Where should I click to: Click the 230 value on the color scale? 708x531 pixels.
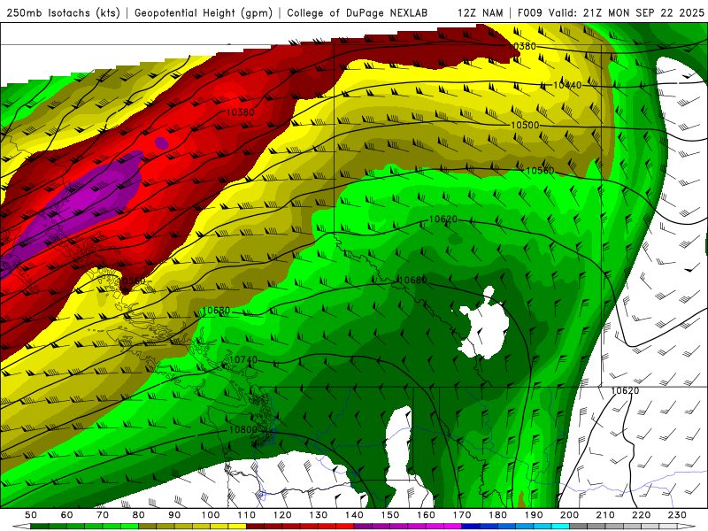[677, 515]
